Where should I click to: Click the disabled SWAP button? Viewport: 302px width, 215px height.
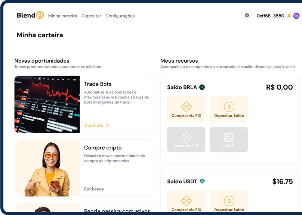coord(229,140)
